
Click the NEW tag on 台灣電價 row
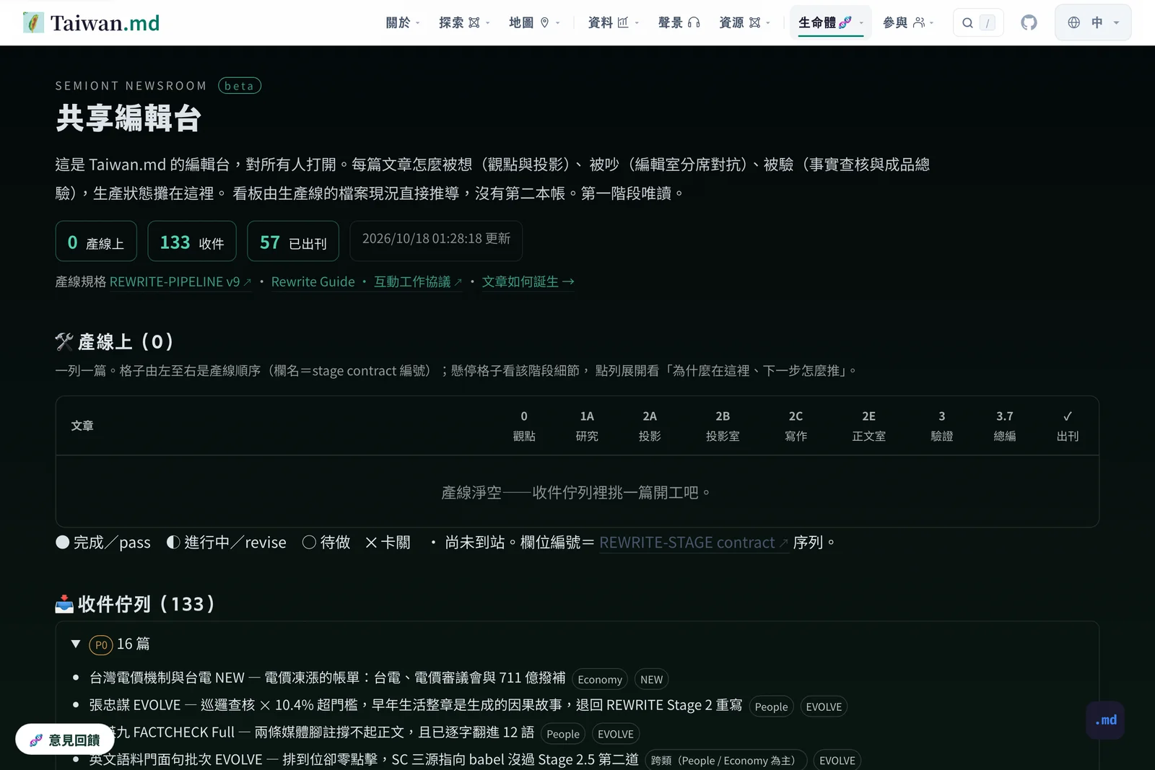click(651, 679)
